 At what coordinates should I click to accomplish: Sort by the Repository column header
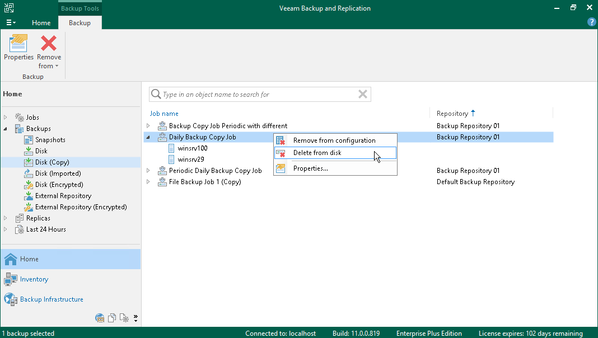click(x=452, y=114)
